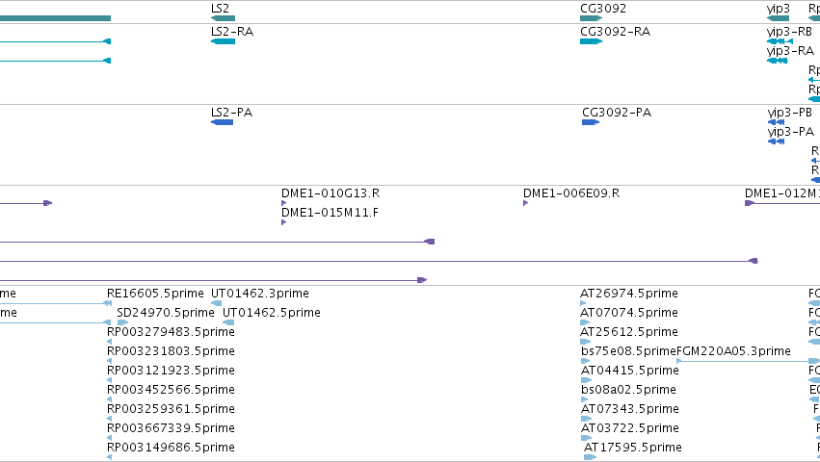Click the AT04415.5prime EST
The height and width of the screenshot is (462, 820).
point(629,371)
